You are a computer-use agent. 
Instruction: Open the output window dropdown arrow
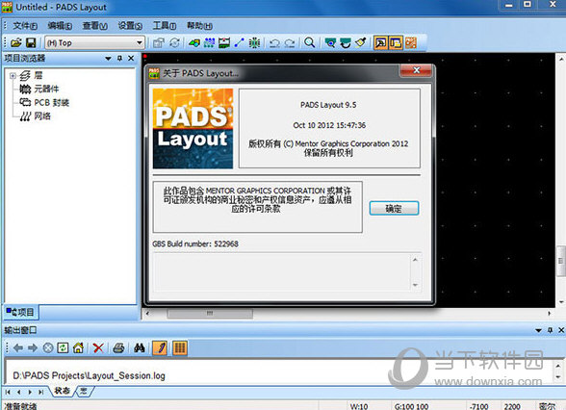click(x=538, y=330)
